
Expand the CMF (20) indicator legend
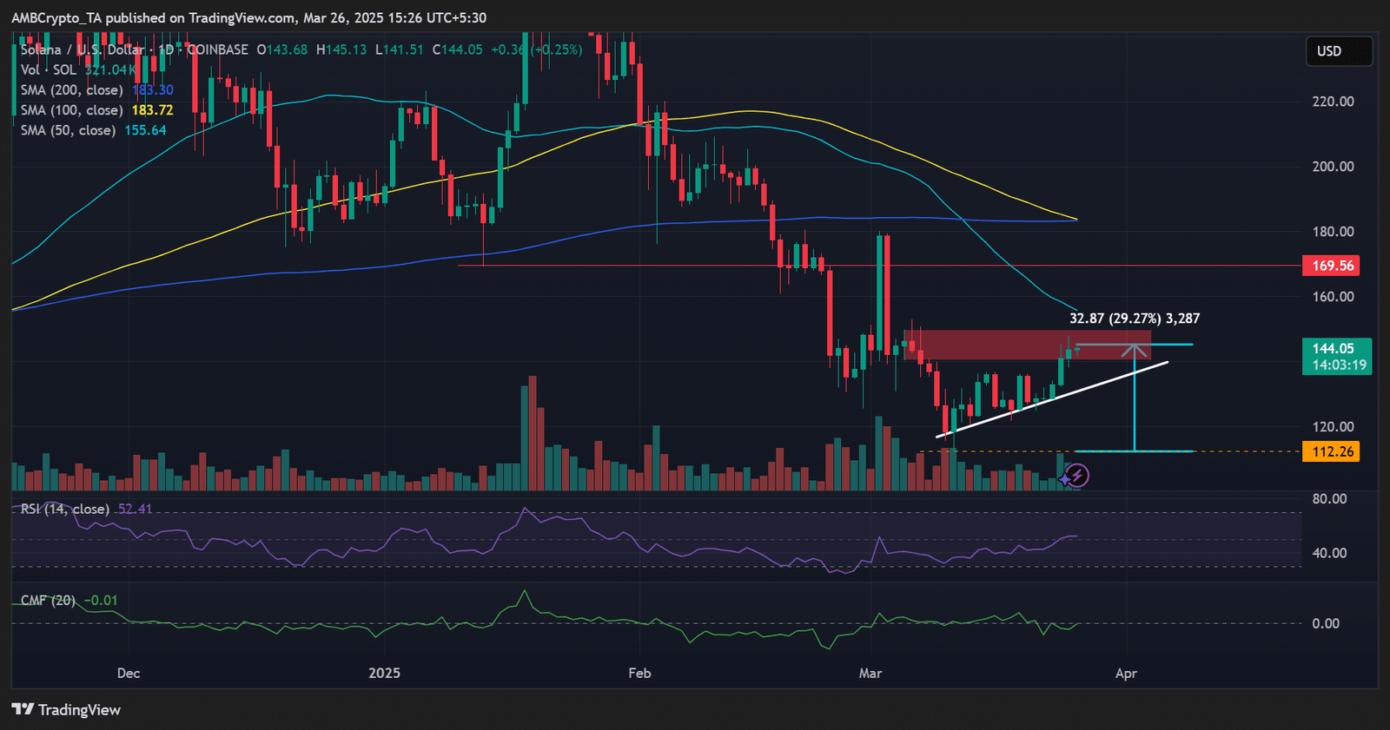(x=49, y=600)
